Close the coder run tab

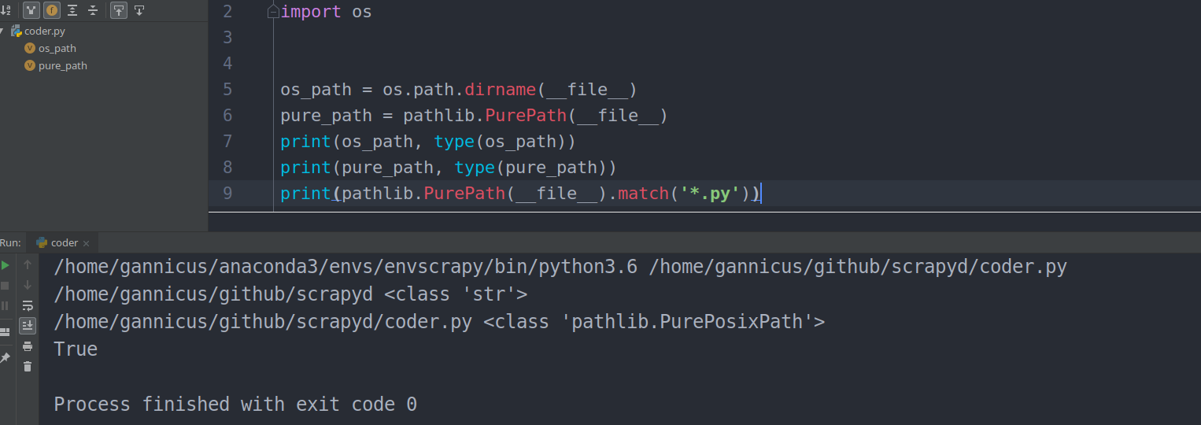click(87, 243)
